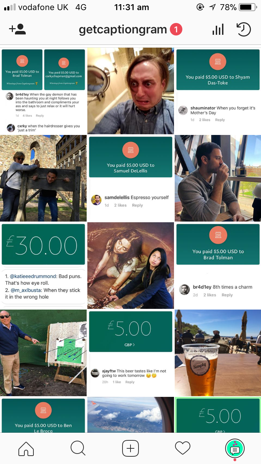Open the Simply beer cup photo
This screenshot has height=464, width=261.
(x=218, y=353)
